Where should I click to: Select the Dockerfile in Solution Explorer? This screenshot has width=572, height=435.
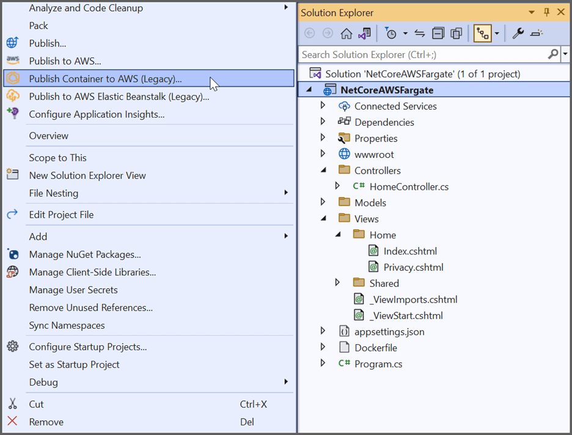click(x=375, y=348)
